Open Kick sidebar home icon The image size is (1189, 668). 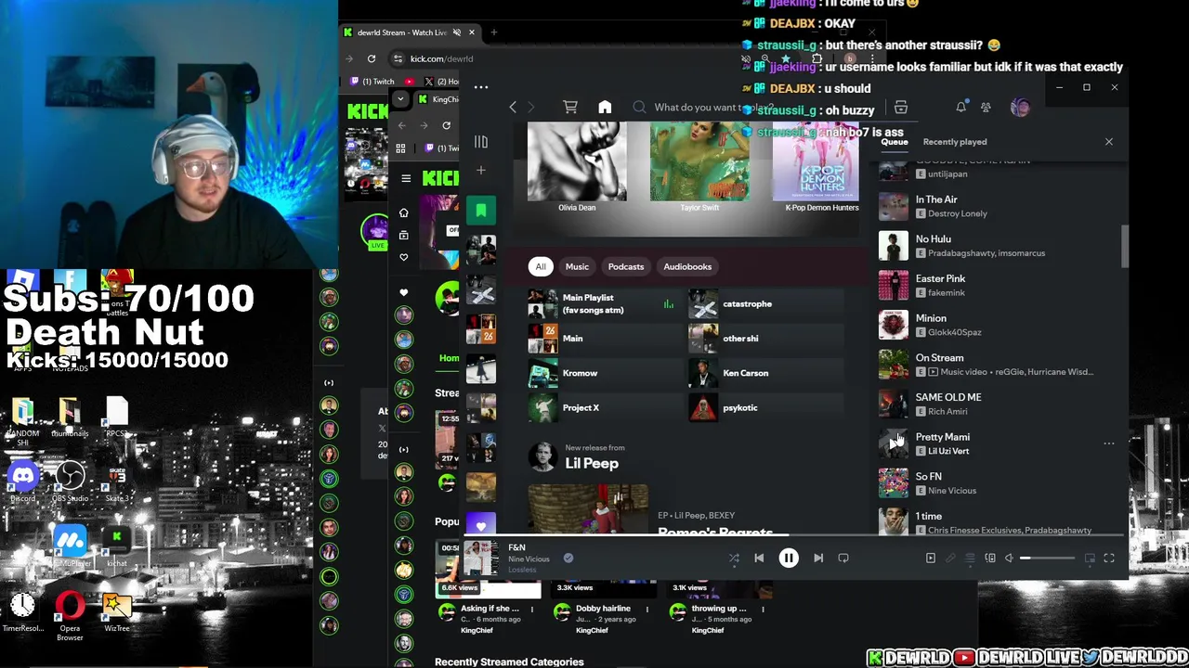403,212
